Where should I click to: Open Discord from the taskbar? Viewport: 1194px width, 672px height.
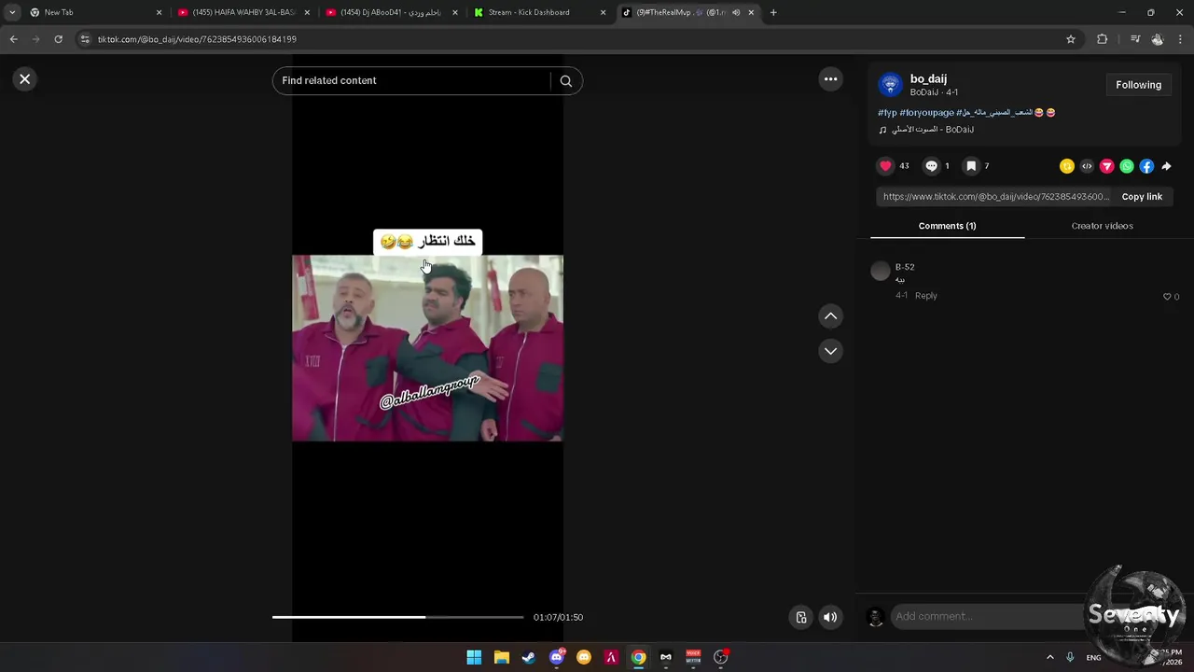pyautogui.click(x=557, y=657)
